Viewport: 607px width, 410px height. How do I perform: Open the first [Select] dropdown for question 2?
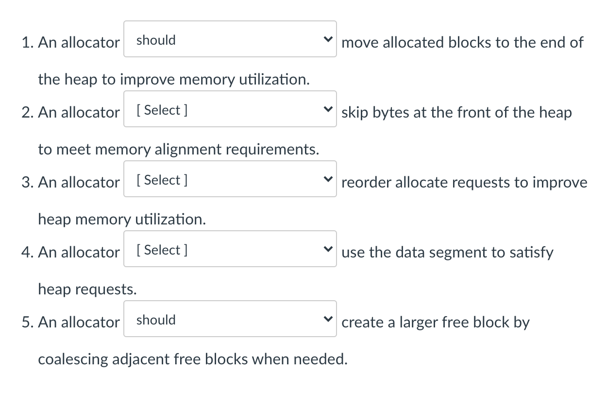[230, 109]
